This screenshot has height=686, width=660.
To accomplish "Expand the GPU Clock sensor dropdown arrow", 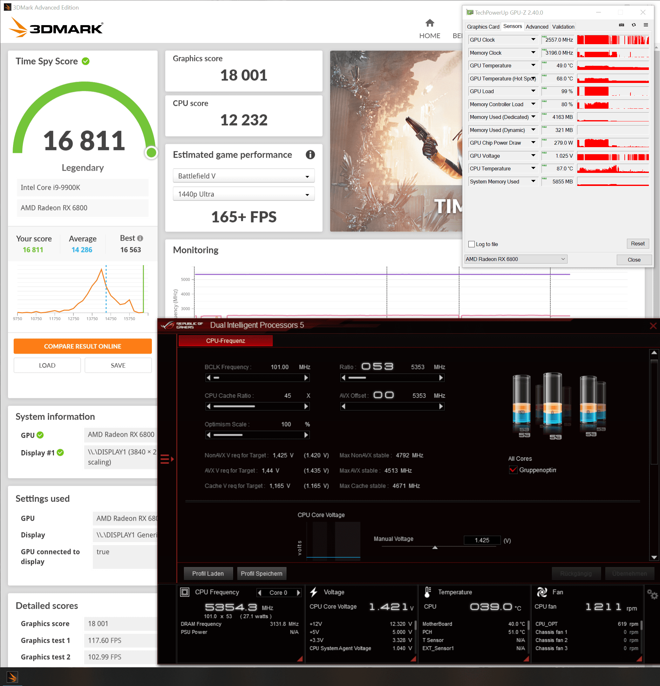I will tap(533, 39).
